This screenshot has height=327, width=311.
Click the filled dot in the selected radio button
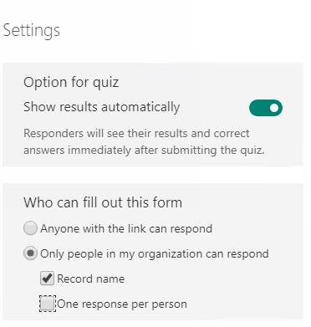coord(30,253)
